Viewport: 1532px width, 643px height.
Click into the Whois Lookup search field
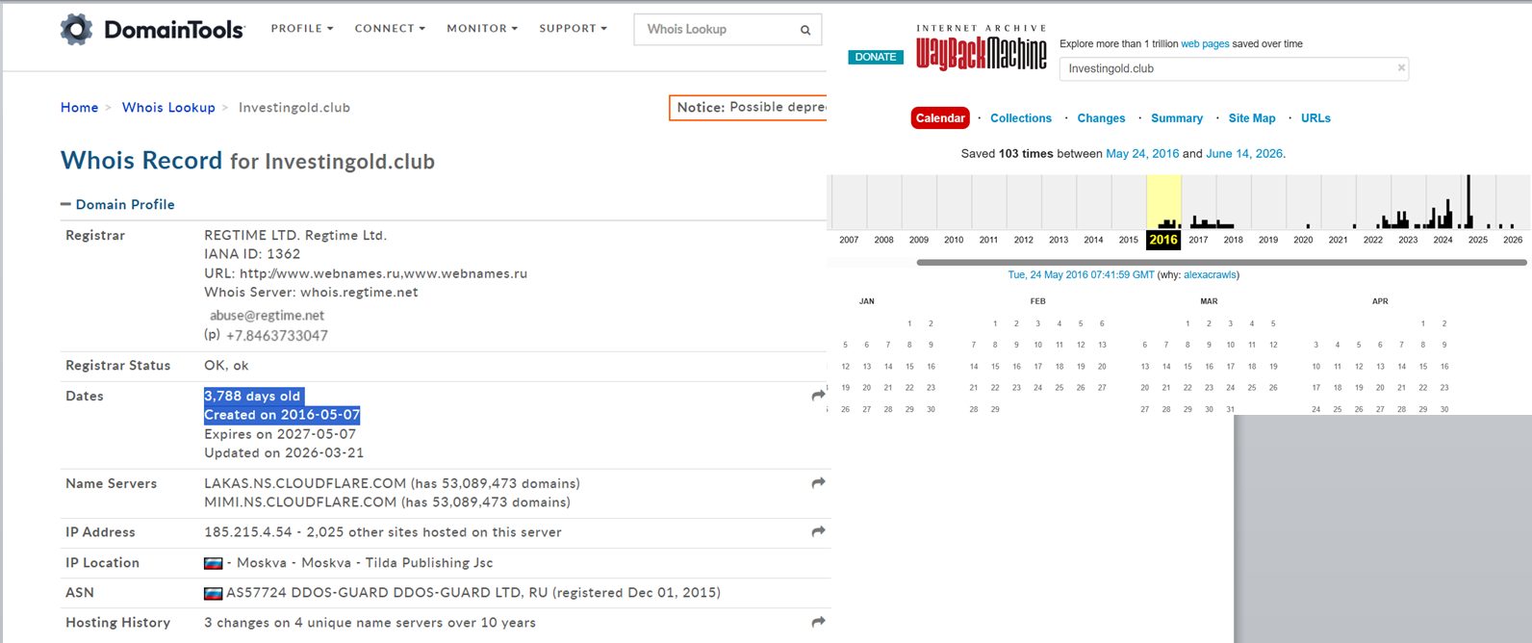point(717,30)
